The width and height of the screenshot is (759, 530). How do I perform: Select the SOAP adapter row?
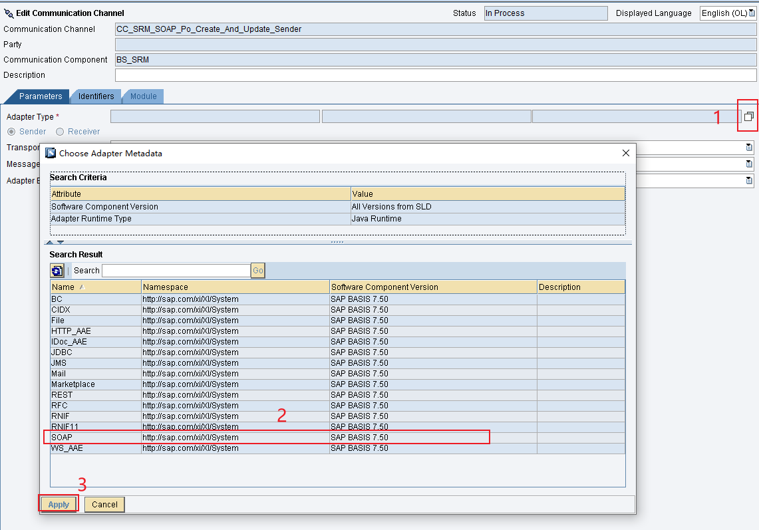point(337,438)
